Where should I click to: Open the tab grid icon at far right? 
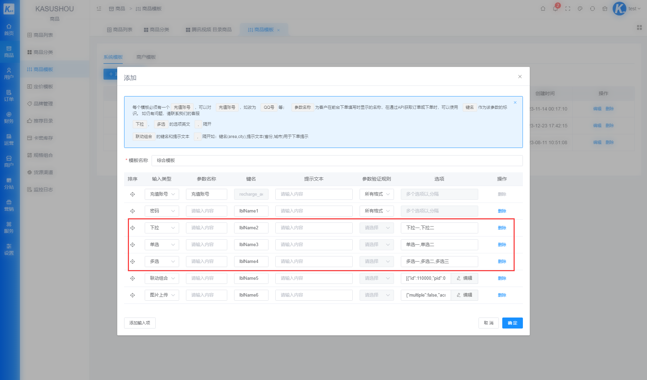point(639,27)
